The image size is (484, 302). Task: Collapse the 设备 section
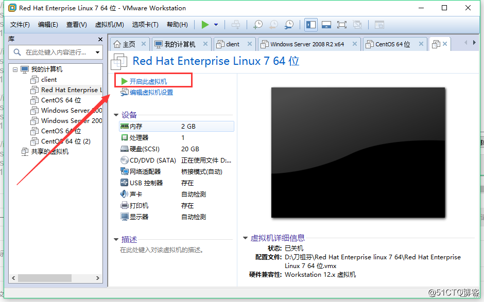coord(116,115)
